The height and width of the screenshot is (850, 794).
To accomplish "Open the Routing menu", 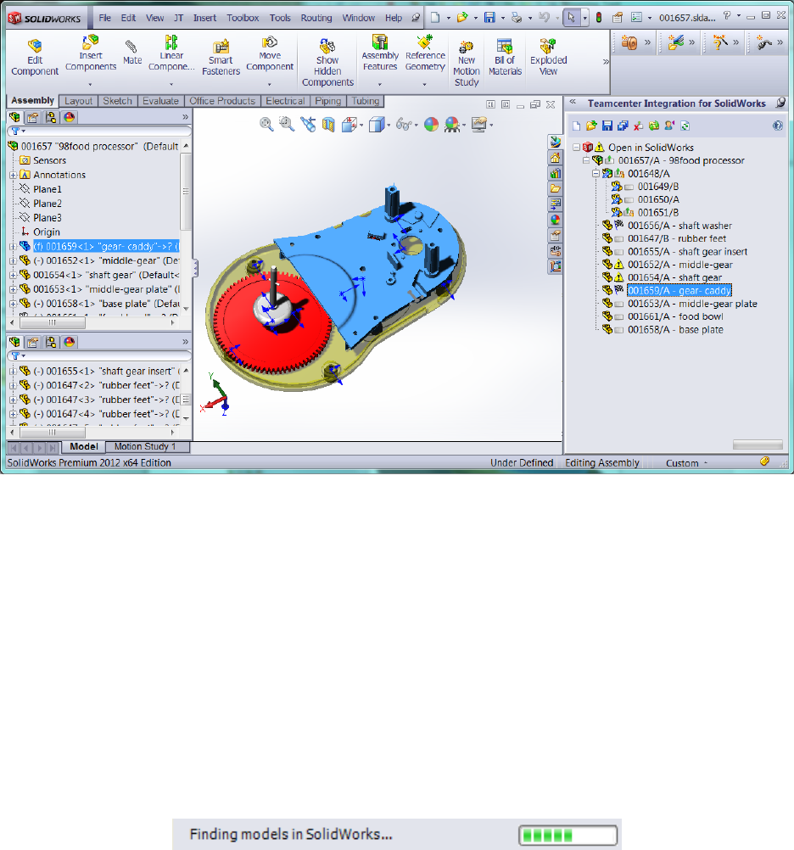I will click(316, 18).
